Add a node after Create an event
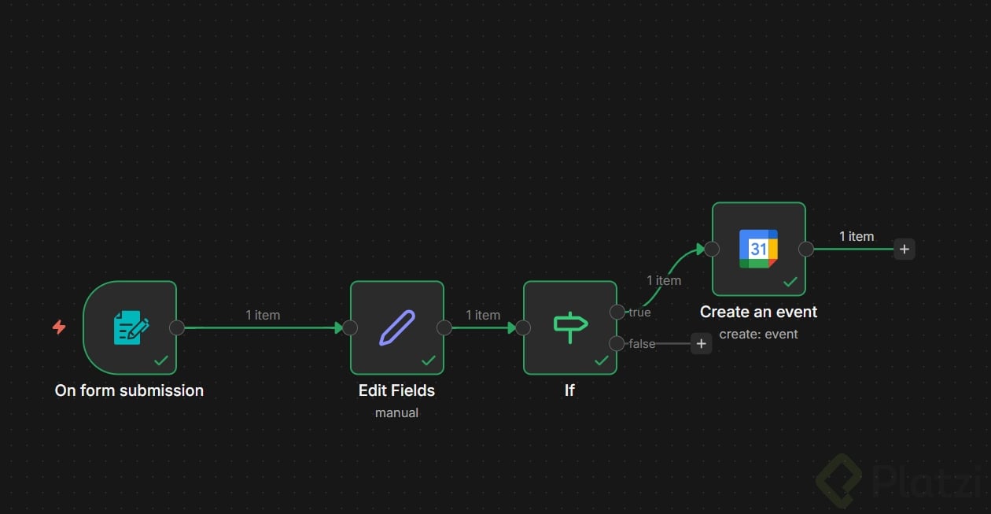991x514 pixels. (904, 249)
